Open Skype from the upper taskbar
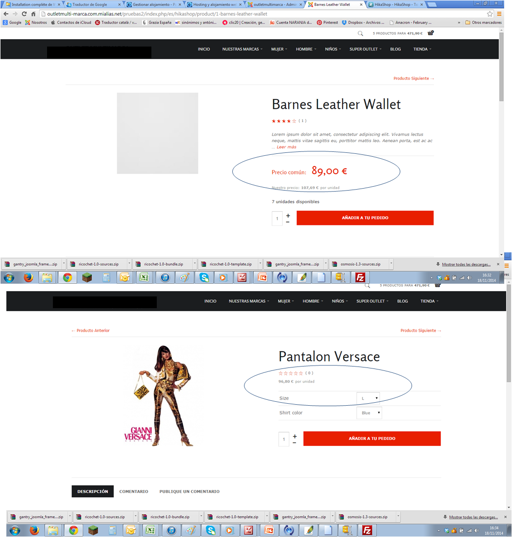Viewport: 512px width, 537px height. [204, 277]
